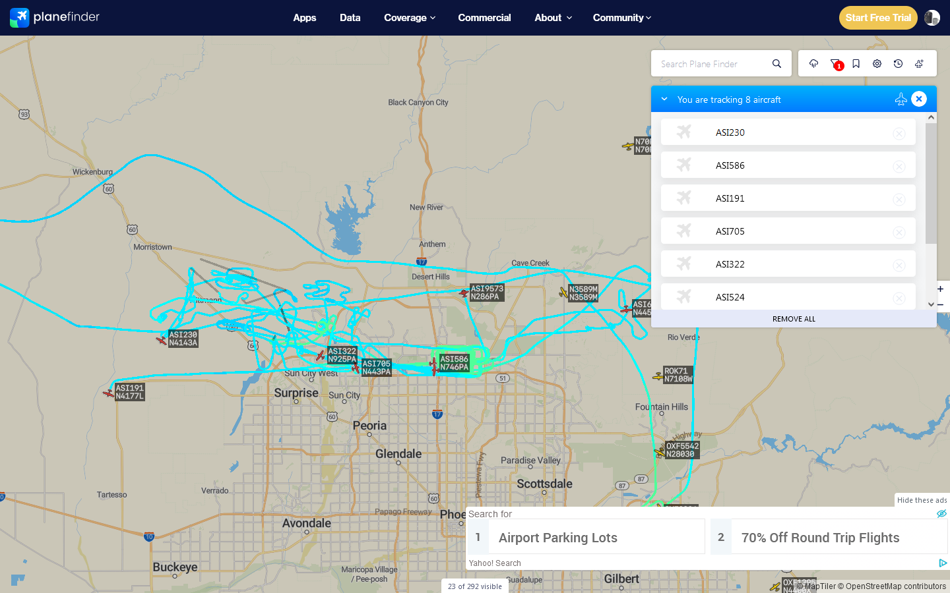Select the OXF5542 aircraft on the map
950x593 pixels.
pos(660,451)
